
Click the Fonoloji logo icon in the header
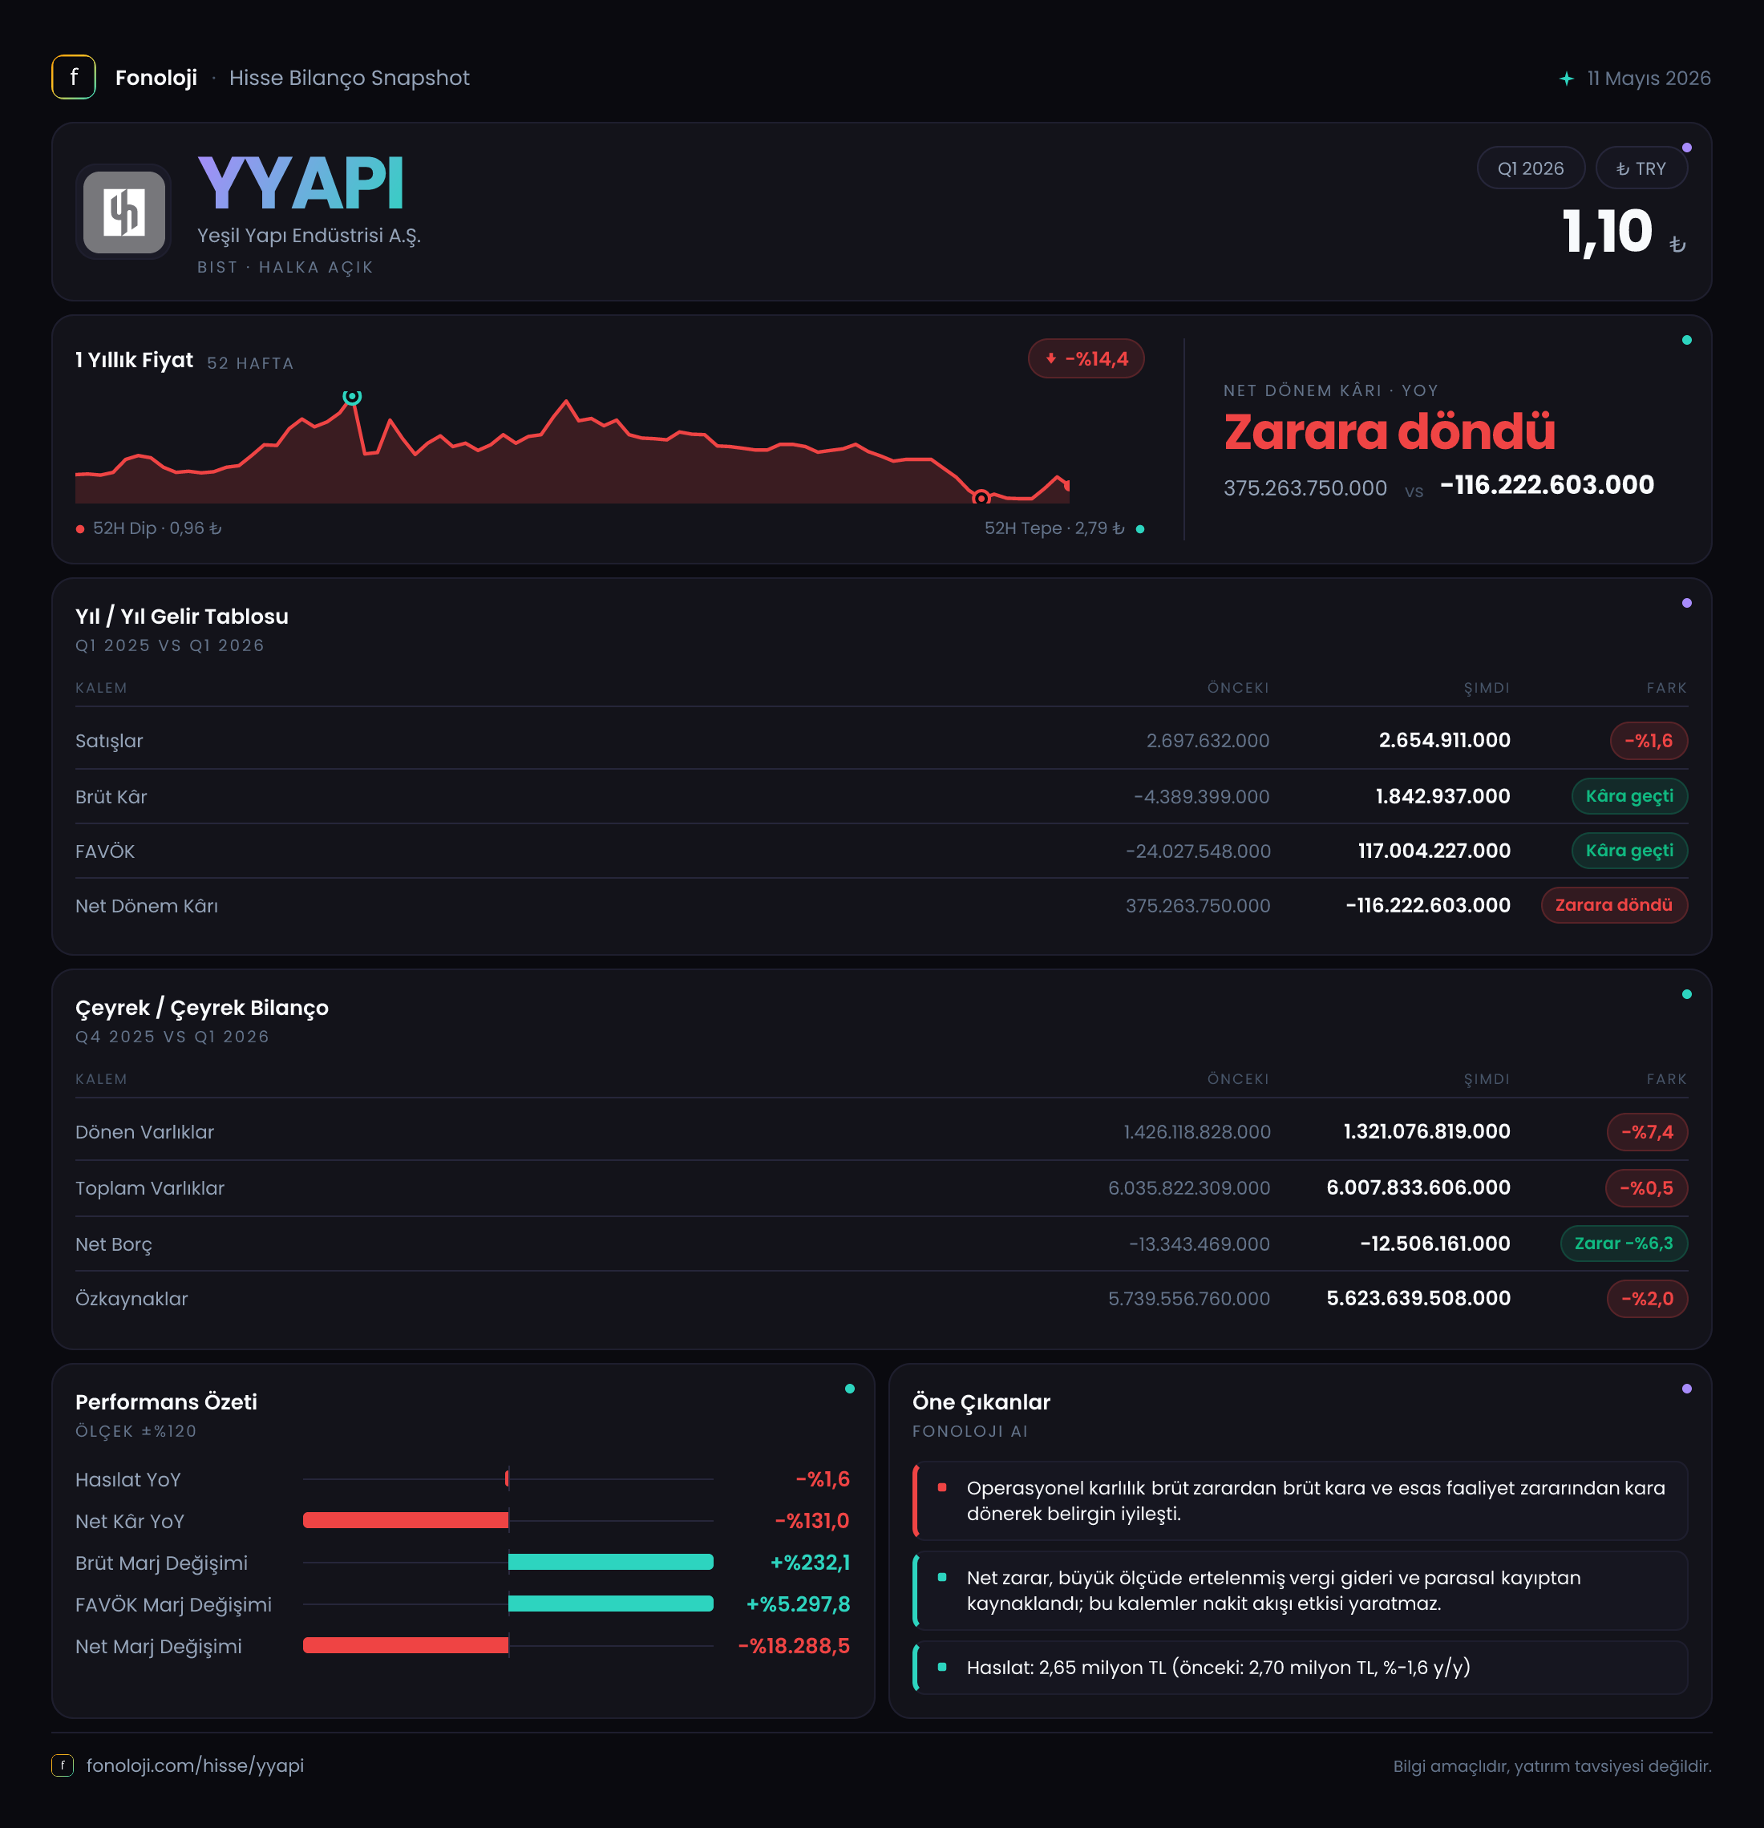click(74, 78)
